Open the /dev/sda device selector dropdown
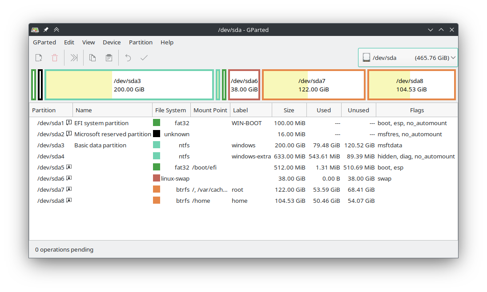Viewport: 487px width, 292px height. tap(408, 58)
